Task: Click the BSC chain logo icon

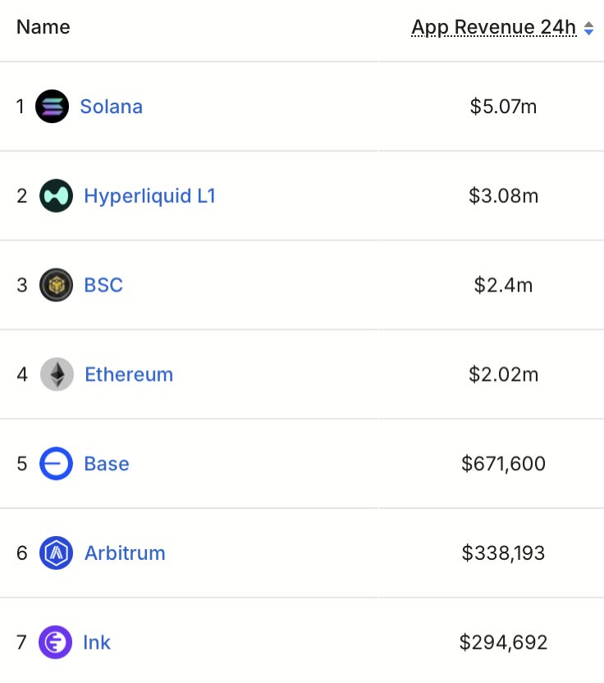Action: click(x=56, y=285)
